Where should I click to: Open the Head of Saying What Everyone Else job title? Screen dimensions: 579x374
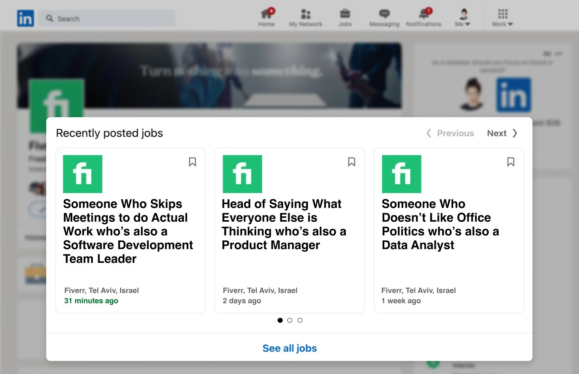pos(284,224)
